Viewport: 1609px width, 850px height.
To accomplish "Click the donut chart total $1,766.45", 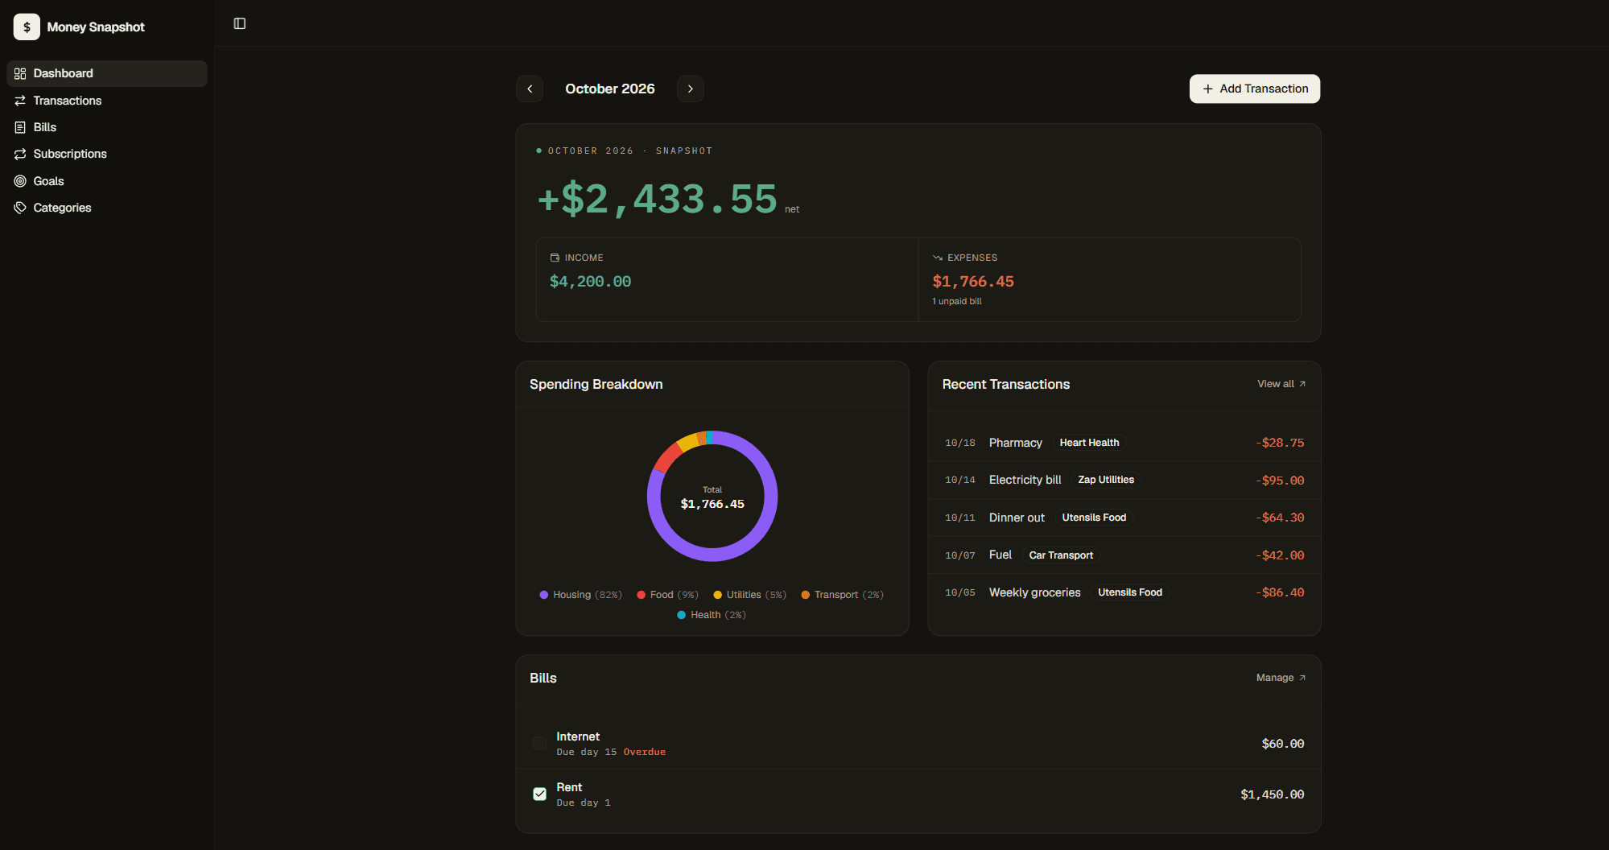I will (x=712, y=504).
